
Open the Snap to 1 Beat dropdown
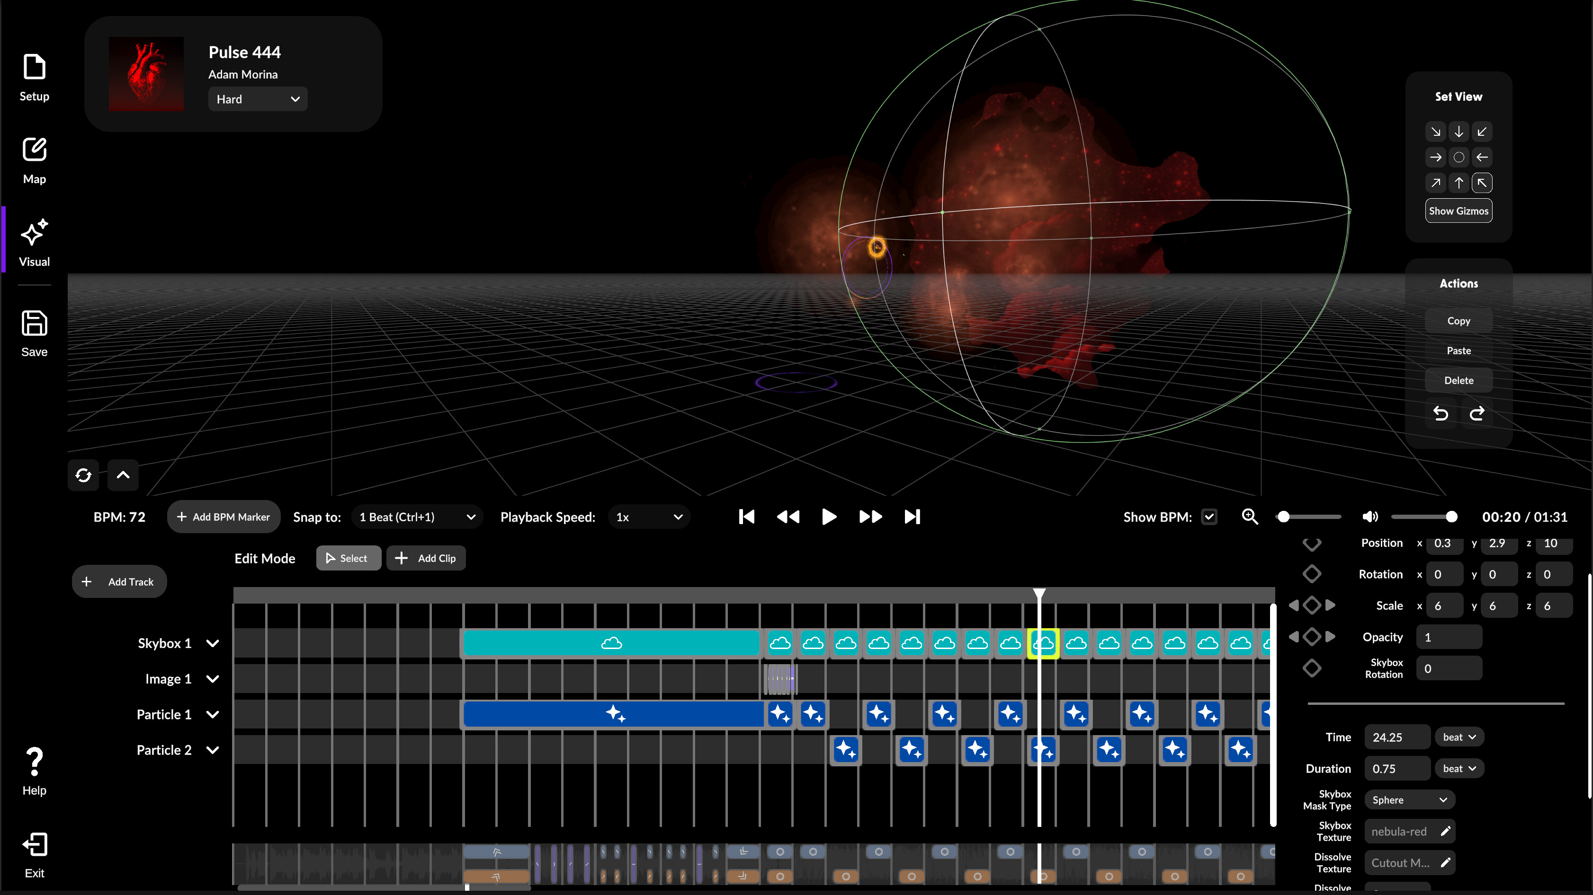[417, 517]
